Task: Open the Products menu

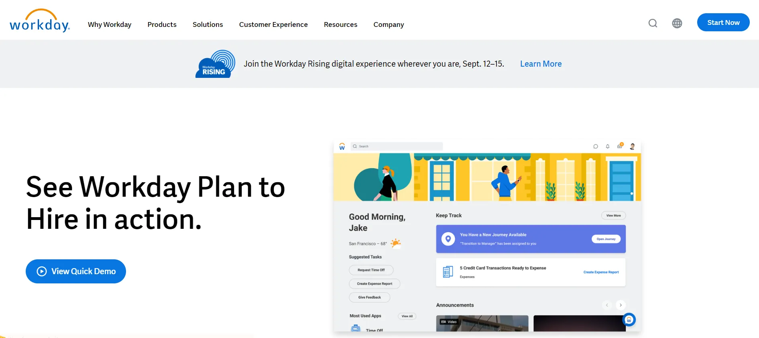Action: (x=162, y=24)
